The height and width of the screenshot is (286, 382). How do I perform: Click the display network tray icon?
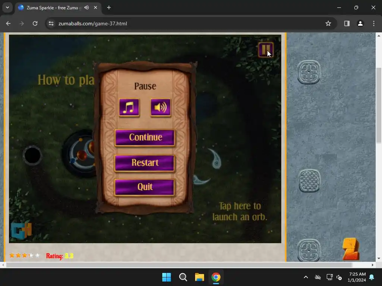pyautogui.click(x=330, y=277)
